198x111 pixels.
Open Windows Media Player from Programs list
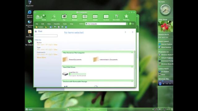pyautogui.click(x=166, y=55)
